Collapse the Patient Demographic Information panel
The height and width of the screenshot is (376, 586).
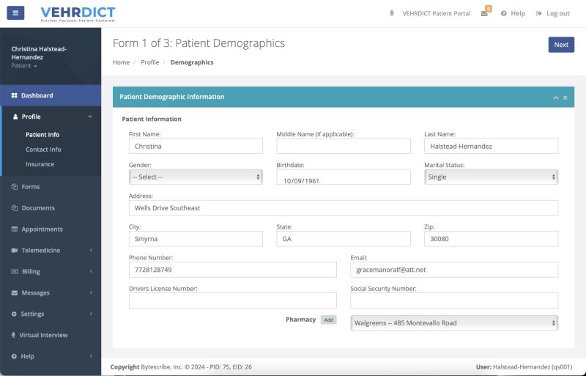click(x=555, y=97)
